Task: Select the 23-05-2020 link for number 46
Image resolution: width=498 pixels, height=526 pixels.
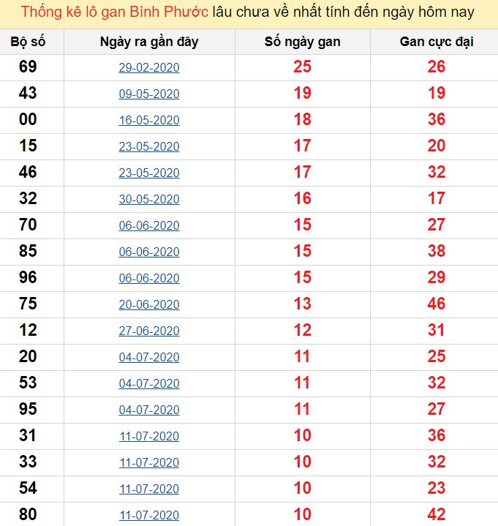Action: coord(149,173)
